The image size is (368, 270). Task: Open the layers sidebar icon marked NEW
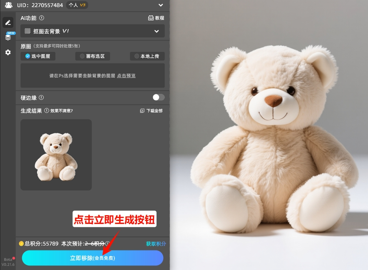click(x=8, y=37)
